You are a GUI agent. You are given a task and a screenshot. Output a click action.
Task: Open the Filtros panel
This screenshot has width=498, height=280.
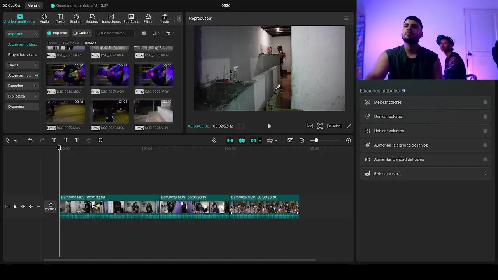pos(148,19)
